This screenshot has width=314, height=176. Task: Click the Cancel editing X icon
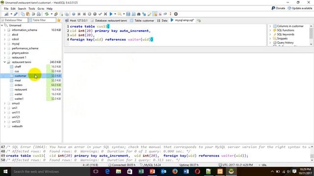(105, 14)
